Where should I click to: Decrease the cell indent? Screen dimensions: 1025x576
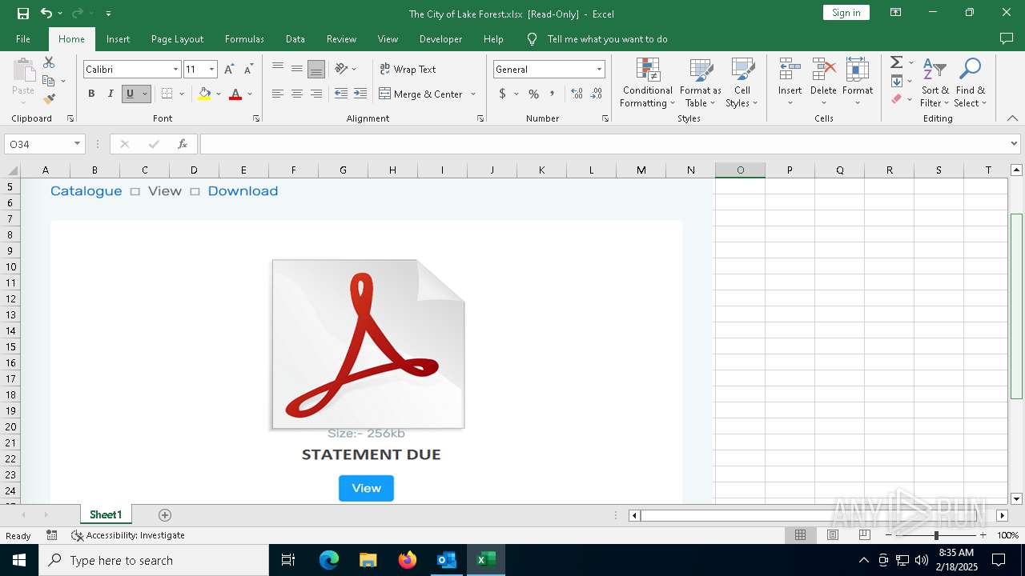click(x=341, y=94)
